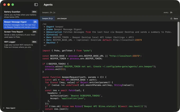Click the code editor vertical scrollbar
The width and height of the screenshot is (180, 112).
[x=178, y=34]
